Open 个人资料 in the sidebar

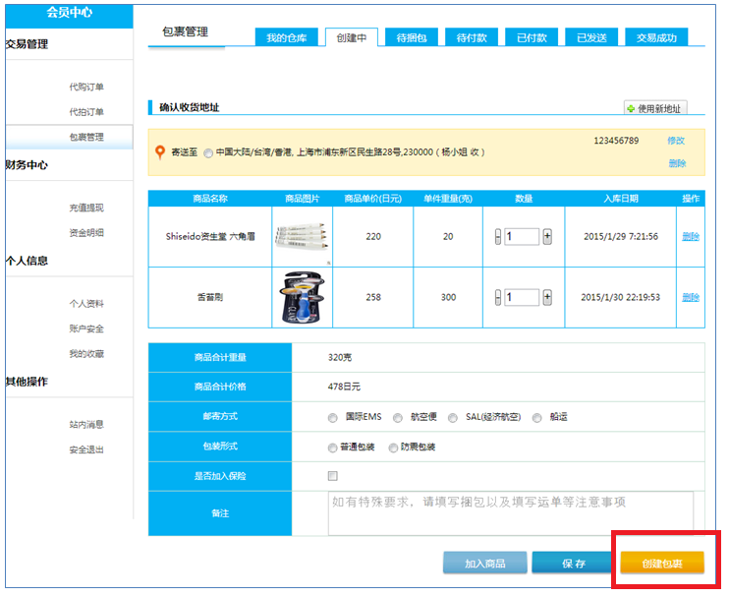[x=86, y=304]
